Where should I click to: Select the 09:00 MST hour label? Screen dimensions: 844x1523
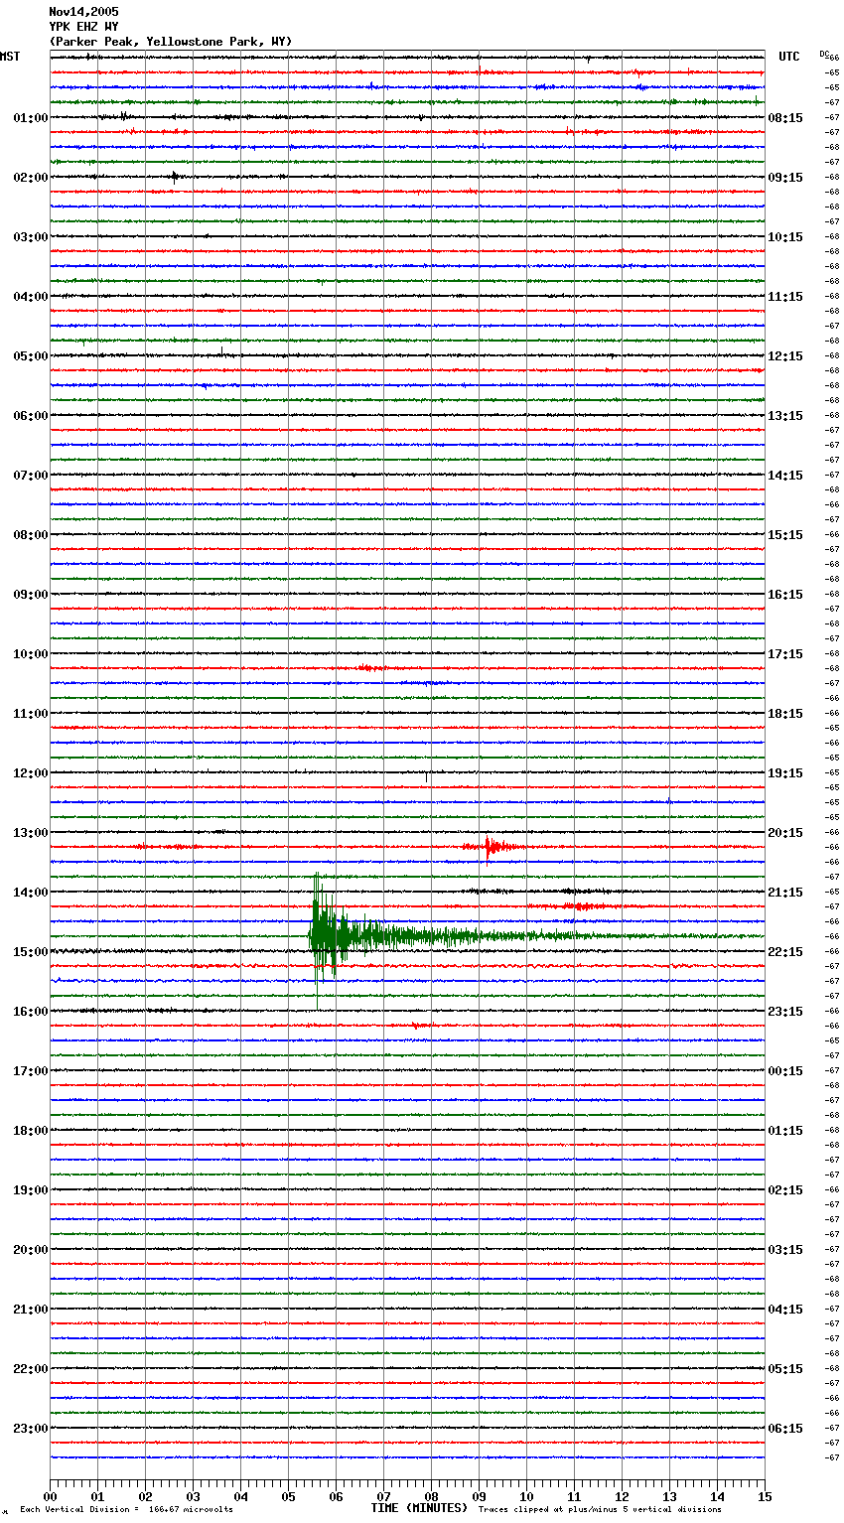click(x=31, y=595)
